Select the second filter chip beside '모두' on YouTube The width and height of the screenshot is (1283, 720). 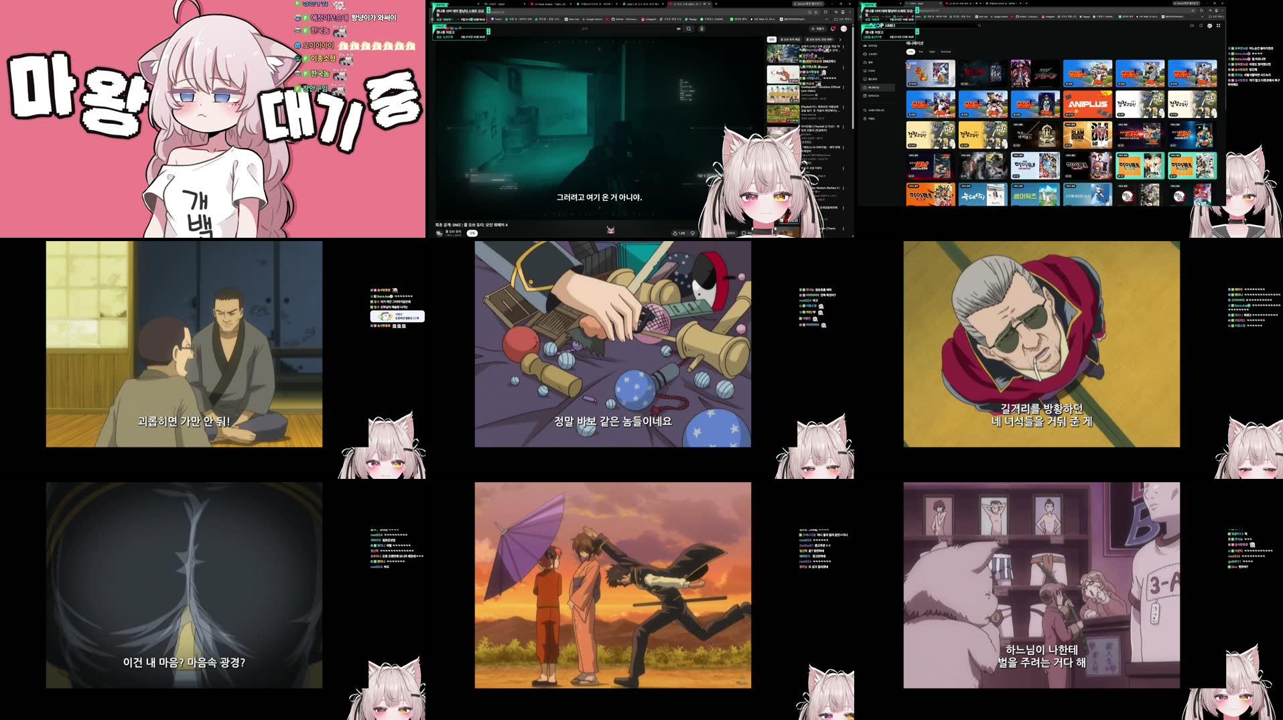(x=790, y=40)
